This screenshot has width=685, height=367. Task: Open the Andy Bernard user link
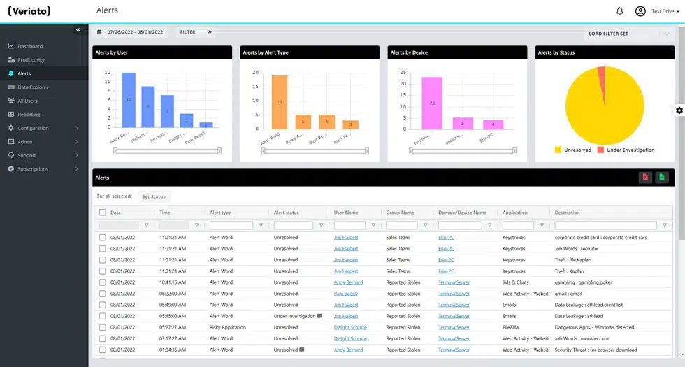tap(348, 282)
